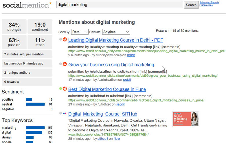Click the 'marketing' keyword label
The width and height of the screenshot is (226, 143).
point(9,128)
